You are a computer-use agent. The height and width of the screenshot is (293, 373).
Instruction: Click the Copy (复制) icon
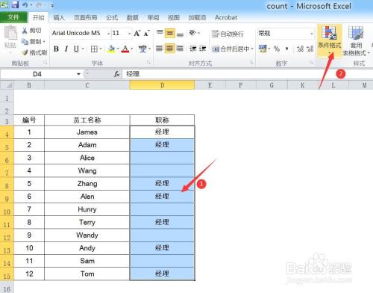pyautogui.click(x=25, y=41)
